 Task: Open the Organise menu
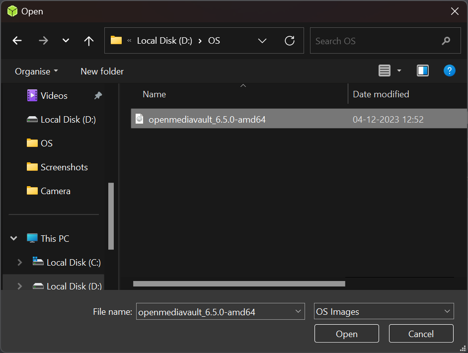pyautogui.click(x=36, y=71)
